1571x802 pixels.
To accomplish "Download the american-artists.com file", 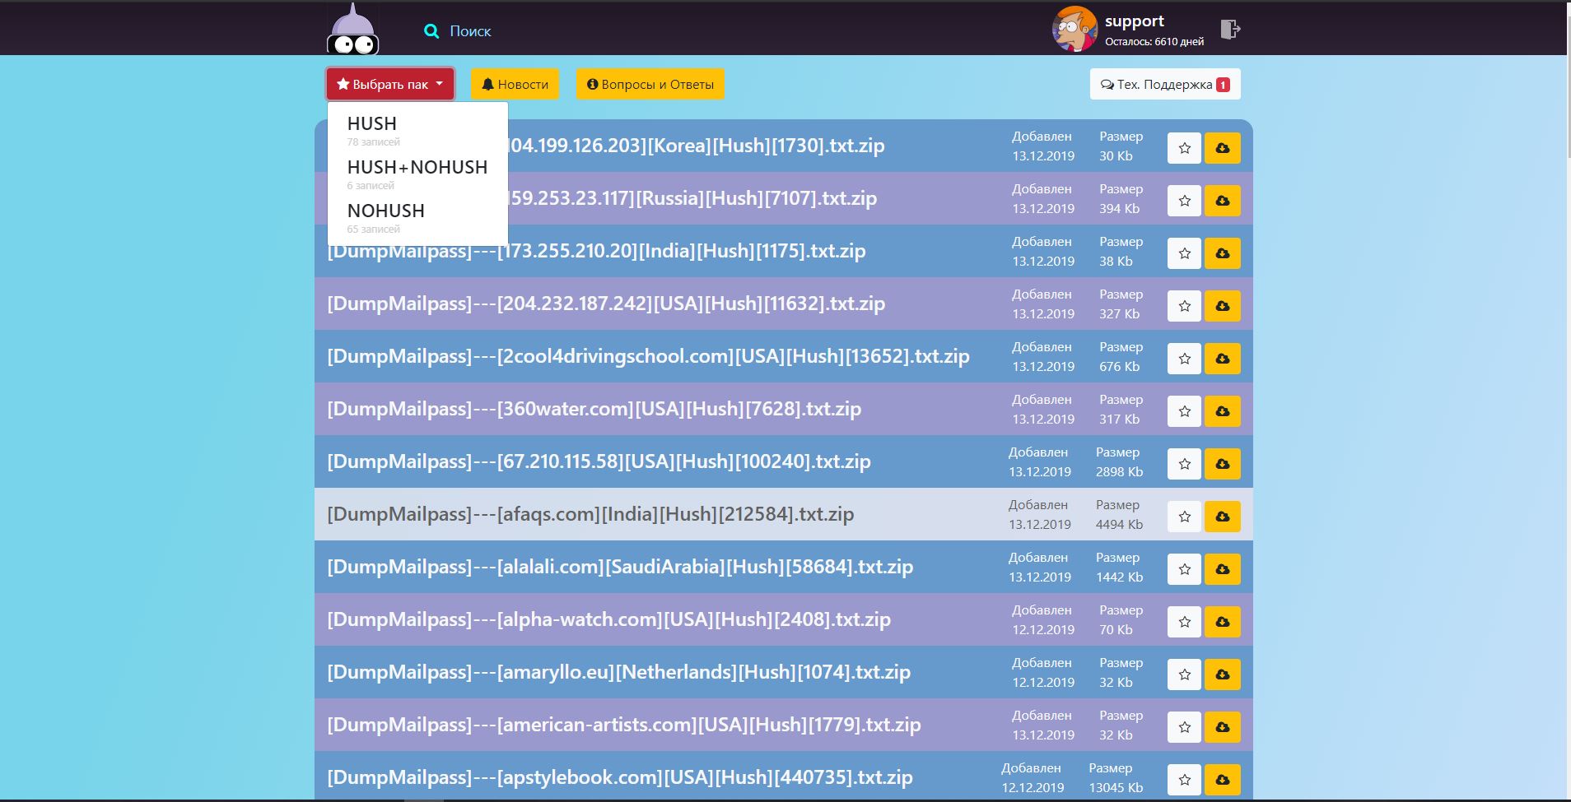I will 1222,727.
